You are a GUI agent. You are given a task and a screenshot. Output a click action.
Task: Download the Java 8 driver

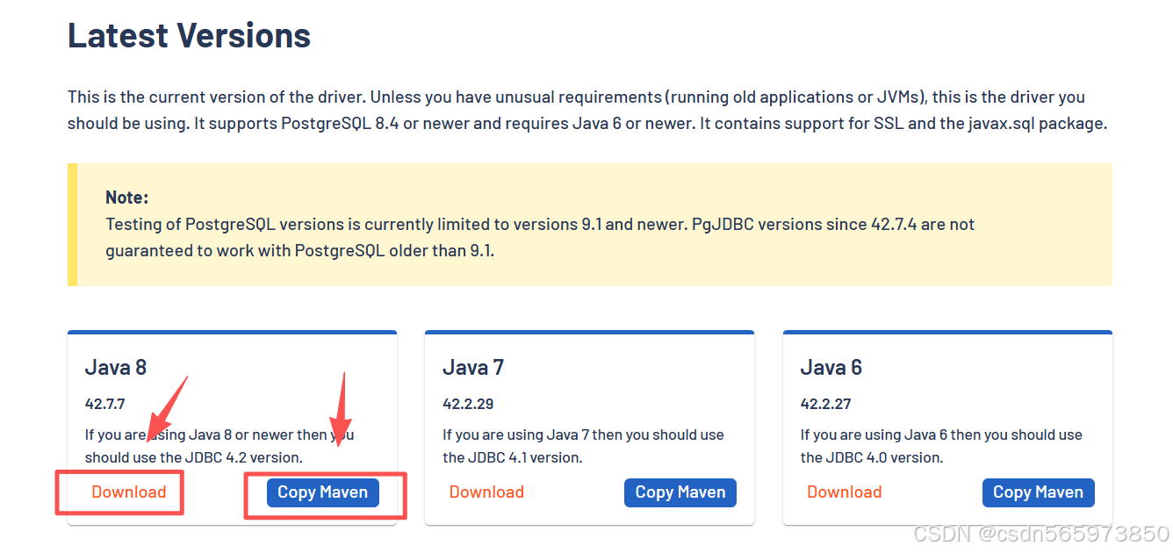point(129,492)
